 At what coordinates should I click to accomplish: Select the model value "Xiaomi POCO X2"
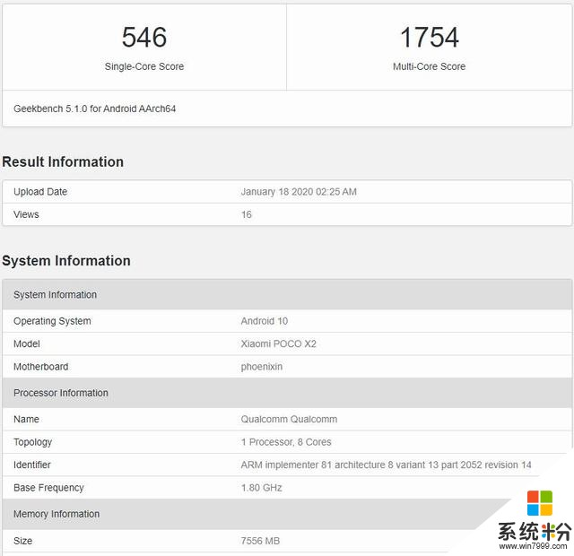click(279, 343)
